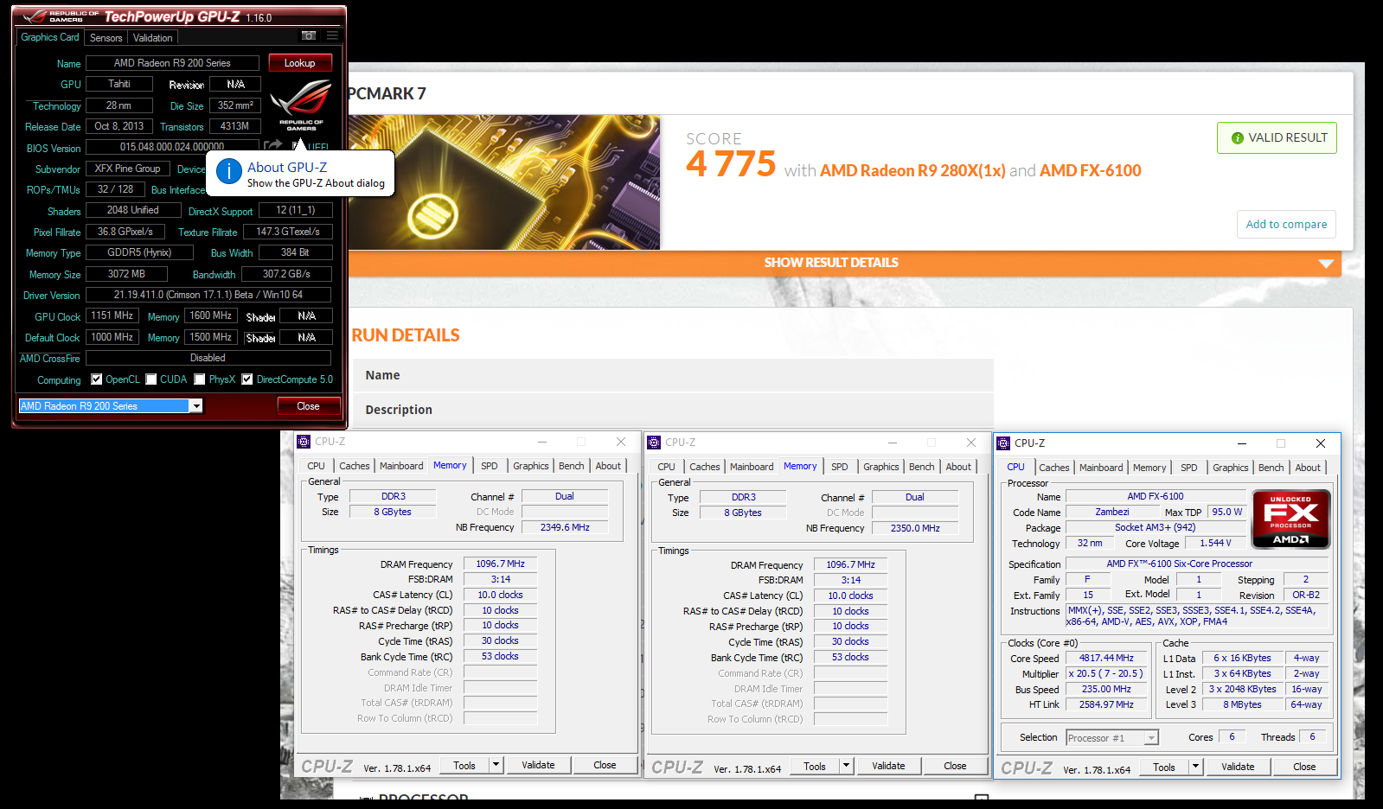This screenshot has width=1383, height=809.
Task: Click the NB Frequency value 2349.6 MHz
Action: click(x=565, y=527)
